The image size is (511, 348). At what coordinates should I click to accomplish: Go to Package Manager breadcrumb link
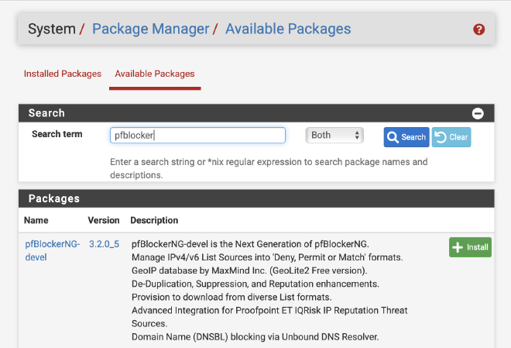coord(150,29)
